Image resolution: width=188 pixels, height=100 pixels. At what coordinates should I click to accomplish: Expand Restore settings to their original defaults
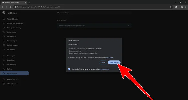pyautogui.click(x=94, y=26)
